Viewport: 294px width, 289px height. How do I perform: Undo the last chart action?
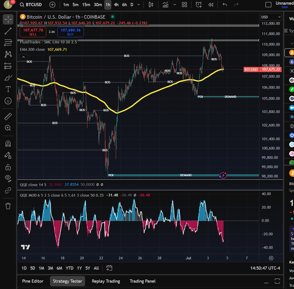pyautogui.click(x=225, y=5)
